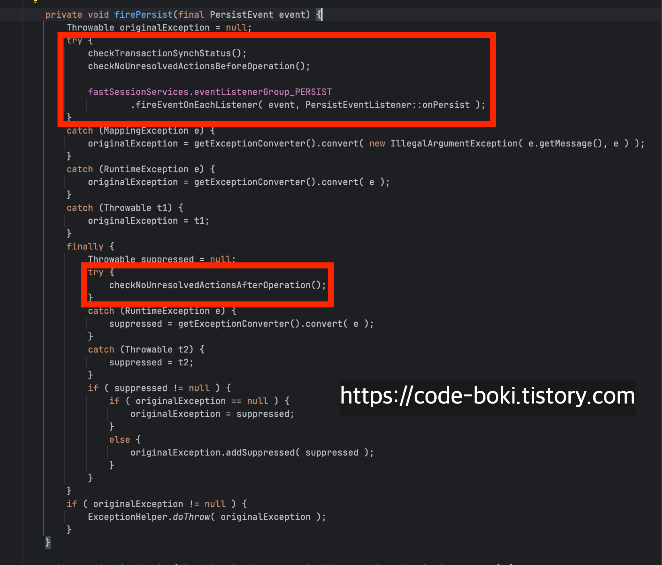Screen dimensions: 662x565
Task: Click the checkTransactionSynchStatus() call
Action: click(x=167, y=53)
